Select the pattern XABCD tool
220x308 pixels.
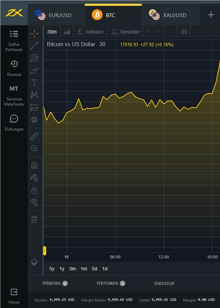coord(34,95)
